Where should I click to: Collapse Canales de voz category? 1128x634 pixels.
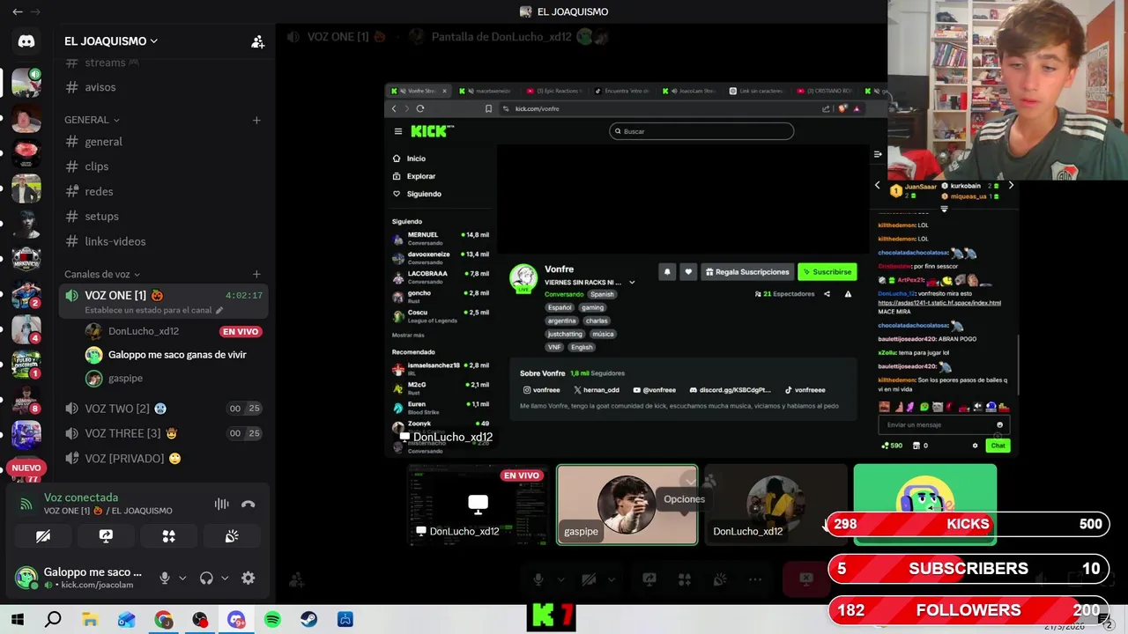pyautogui.click(x=102, y=274)
